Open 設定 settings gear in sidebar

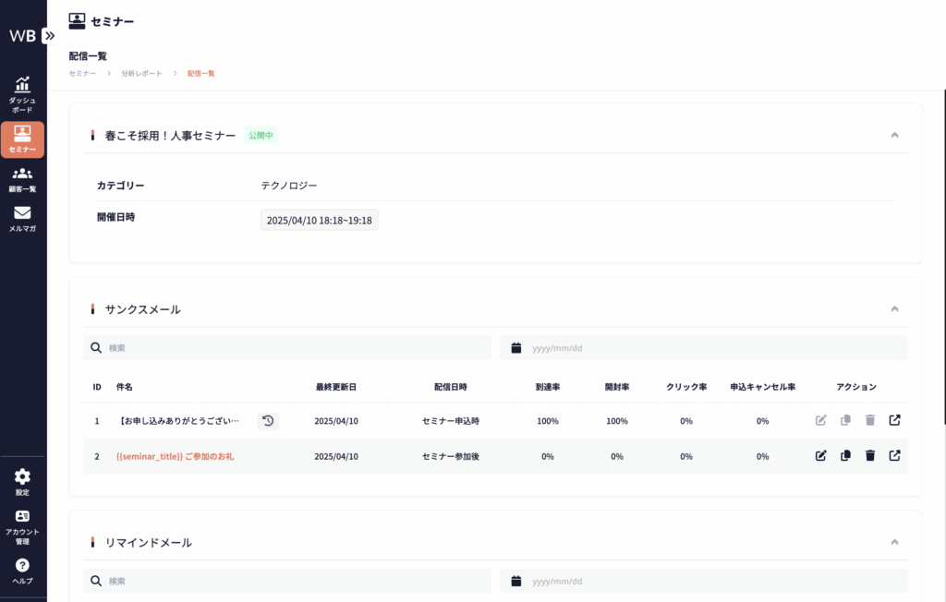tap(22, 482)
